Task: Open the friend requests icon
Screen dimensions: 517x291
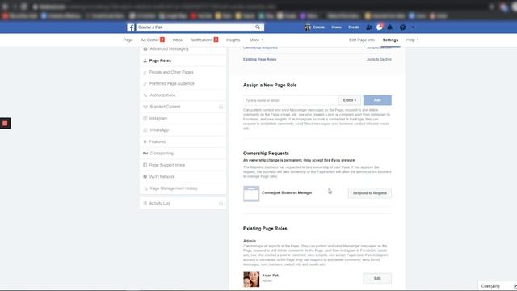Action: coord(369,27)
